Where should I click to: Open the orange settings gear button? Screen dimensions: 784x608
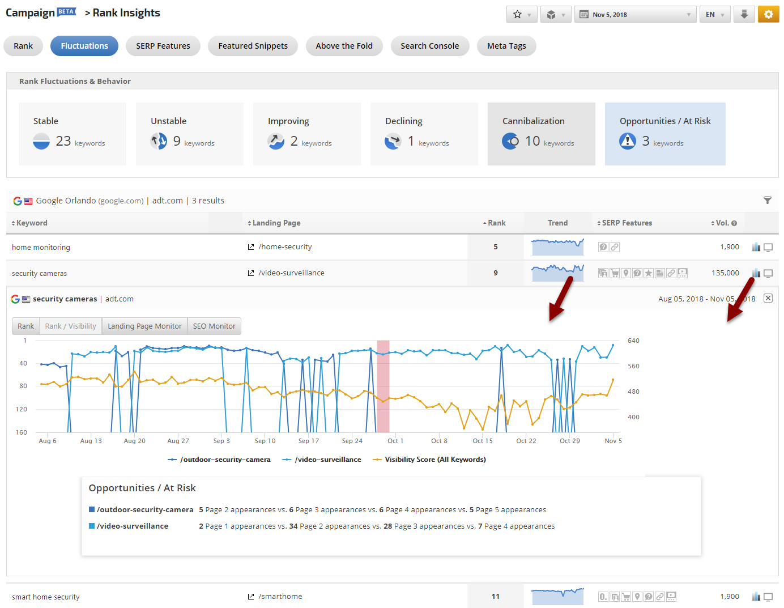point(768,15)
